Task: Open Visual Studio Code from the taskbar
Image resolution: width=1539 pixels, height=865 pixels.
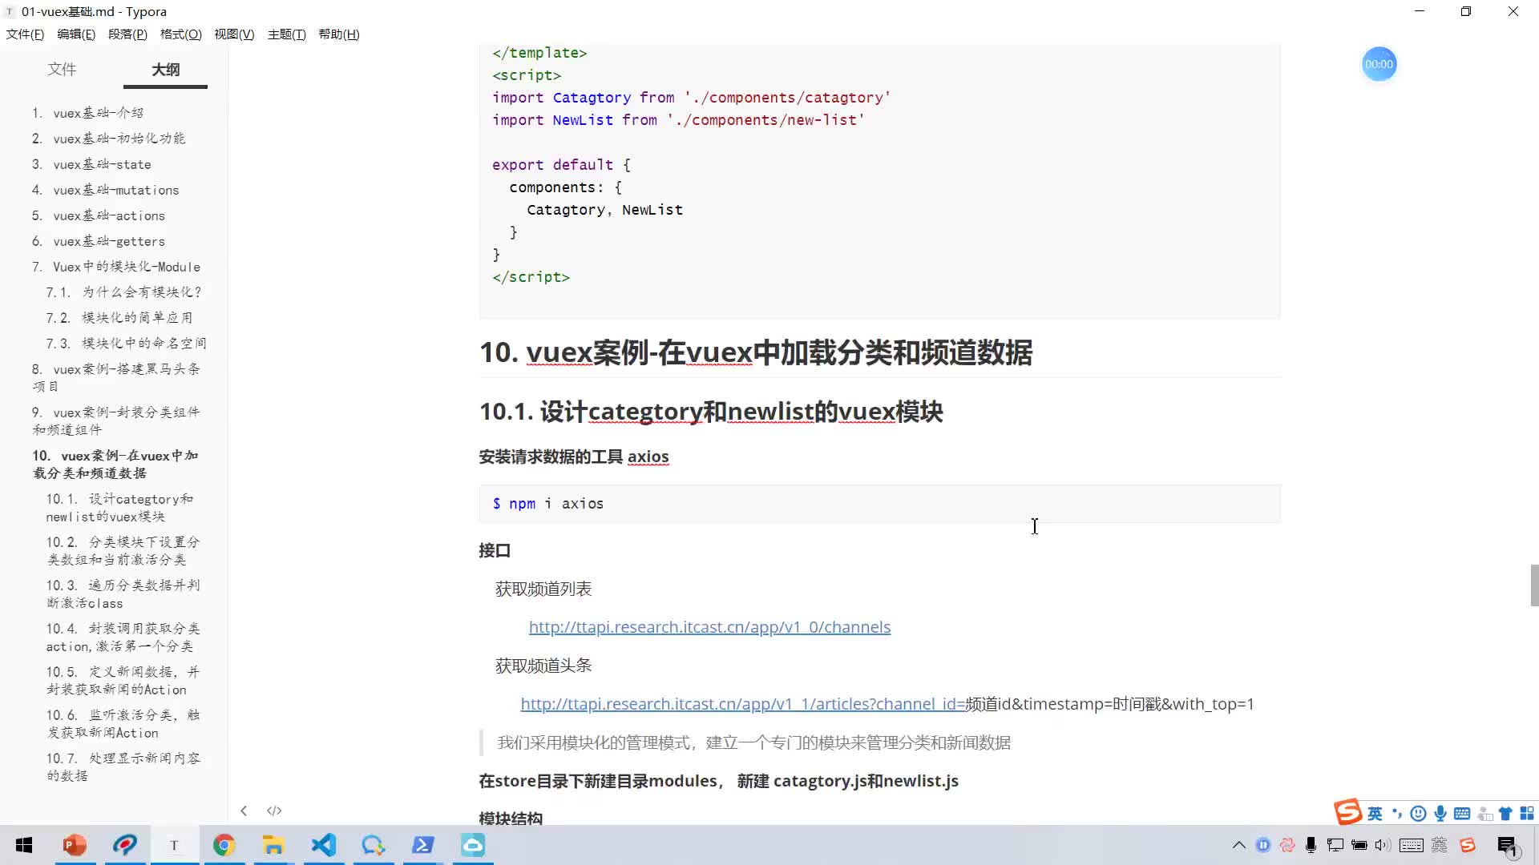Action: tap(324, 845)
